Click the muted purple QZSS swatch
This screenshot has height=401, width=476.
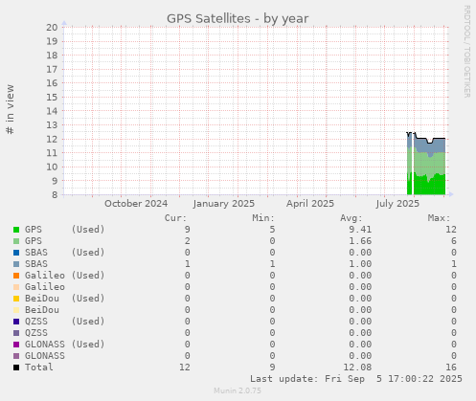click(x=16, y=333)
